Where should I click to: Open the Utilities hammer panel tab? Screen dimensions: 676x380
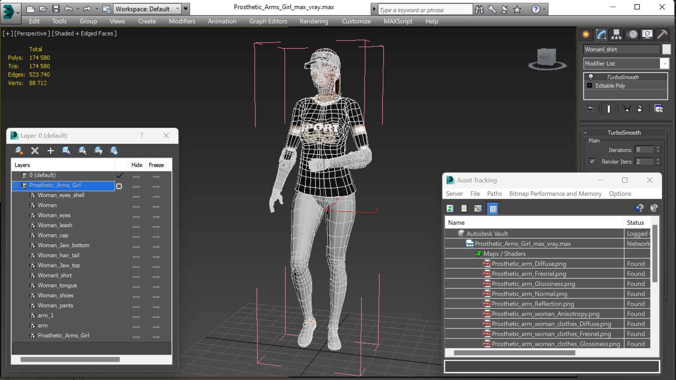662,34
